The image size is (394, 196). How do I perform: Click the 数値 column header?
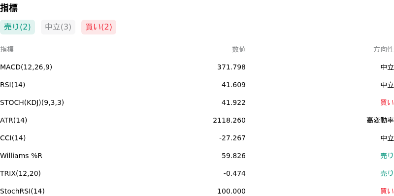[239, 50]
